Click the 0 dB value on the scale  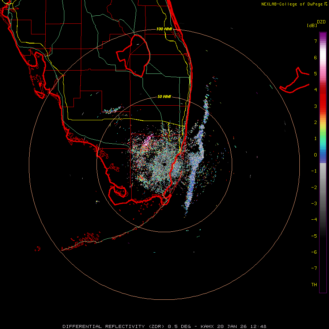point(315,155)
